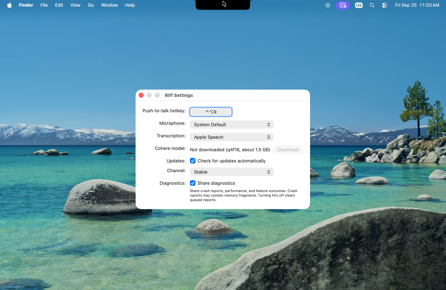Open Spotlight search icon
The image size is (446, 290).
point(372,5)
